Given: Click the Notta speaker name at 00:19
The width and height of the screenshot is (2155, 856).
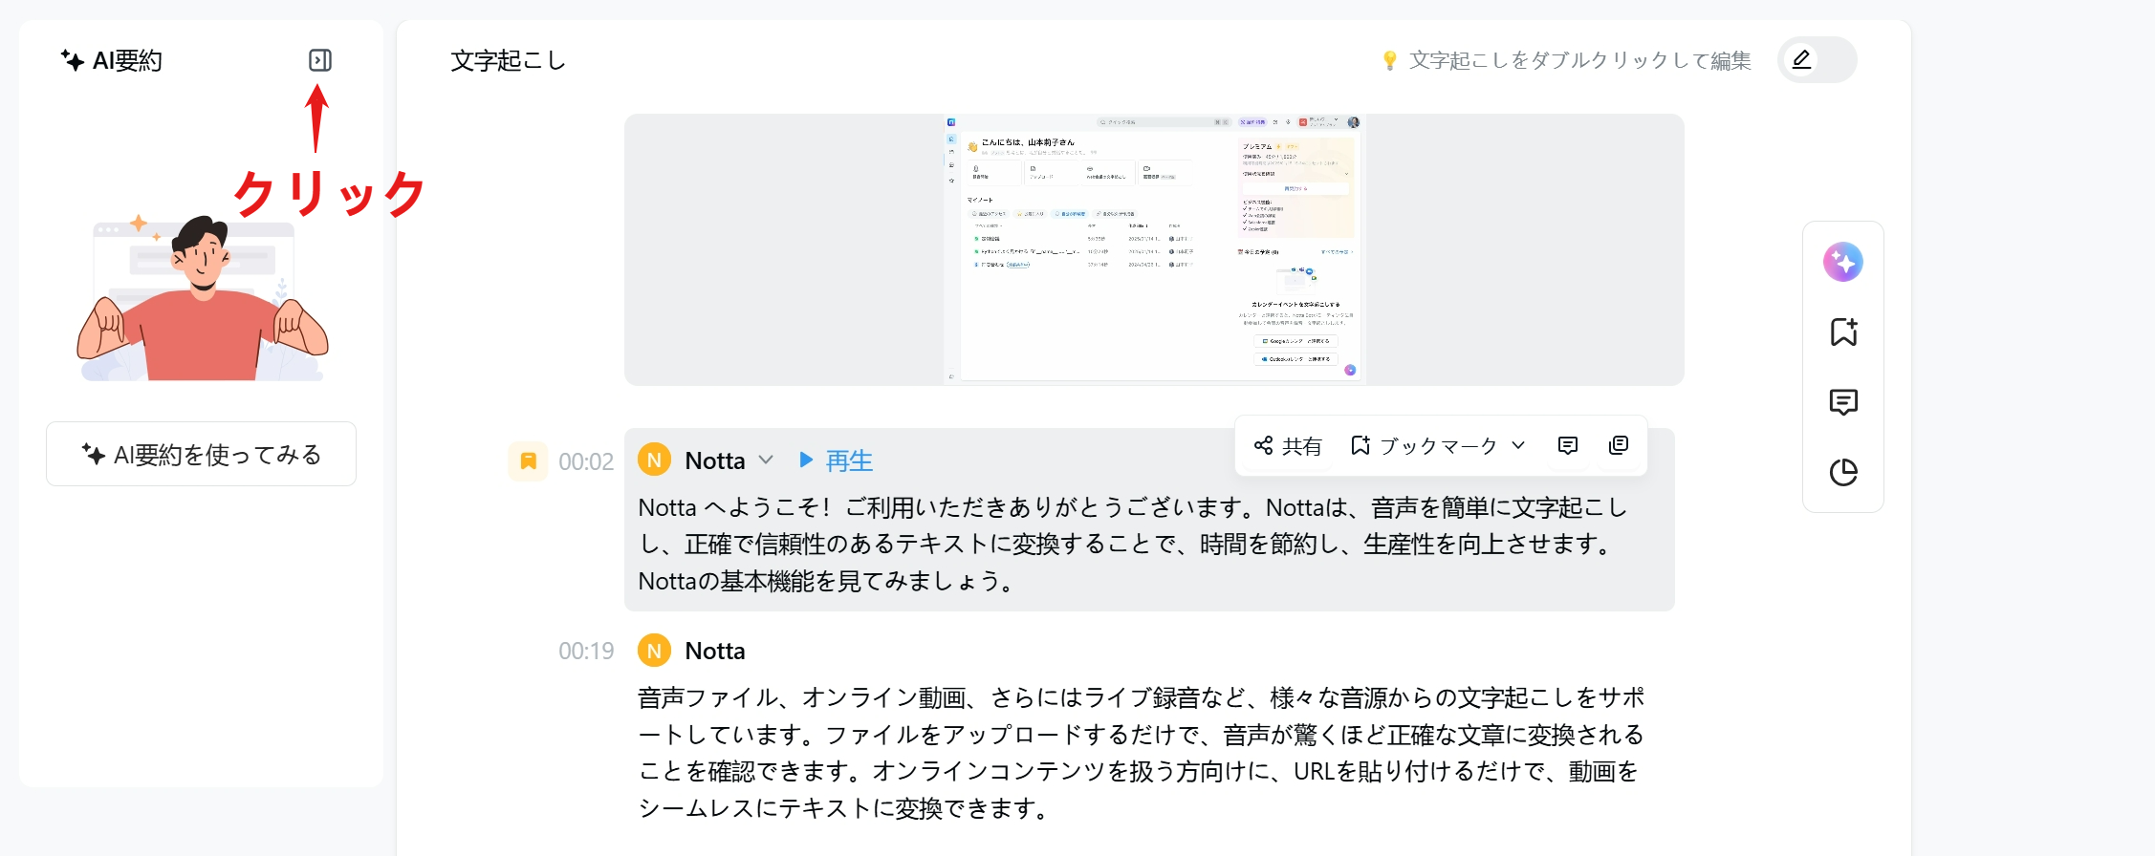Looking at the screenshot, I should click(x=715, y=651).
